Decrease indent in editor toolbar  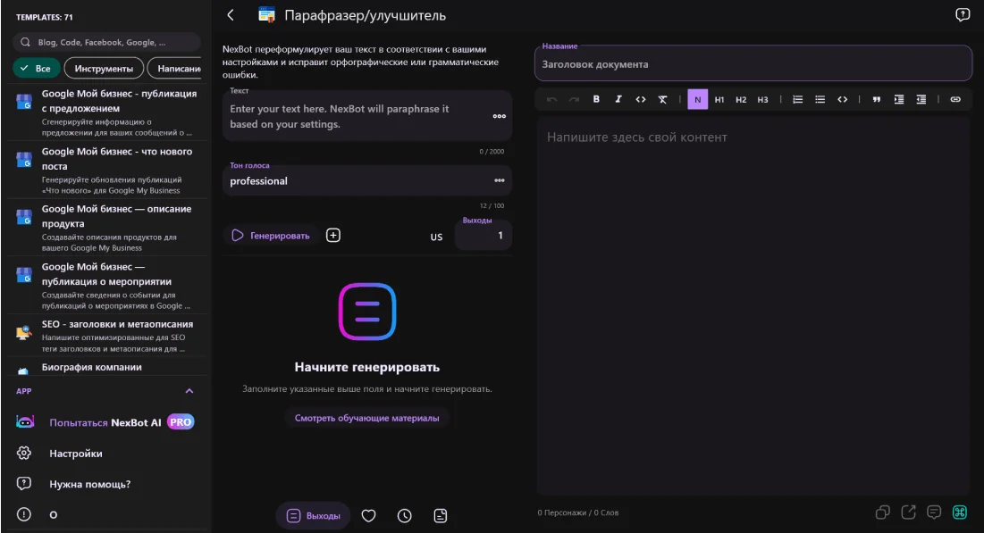pyautogui.click(x=921, y=99)
